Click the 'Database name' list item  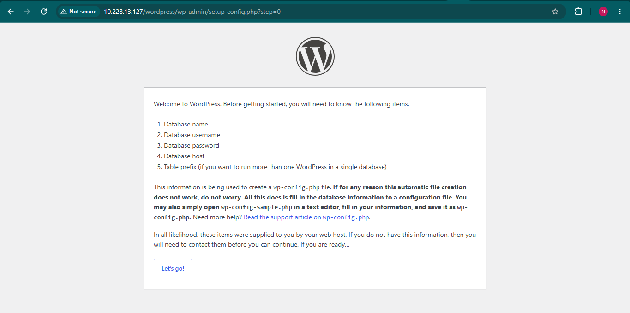pos(186,124)
